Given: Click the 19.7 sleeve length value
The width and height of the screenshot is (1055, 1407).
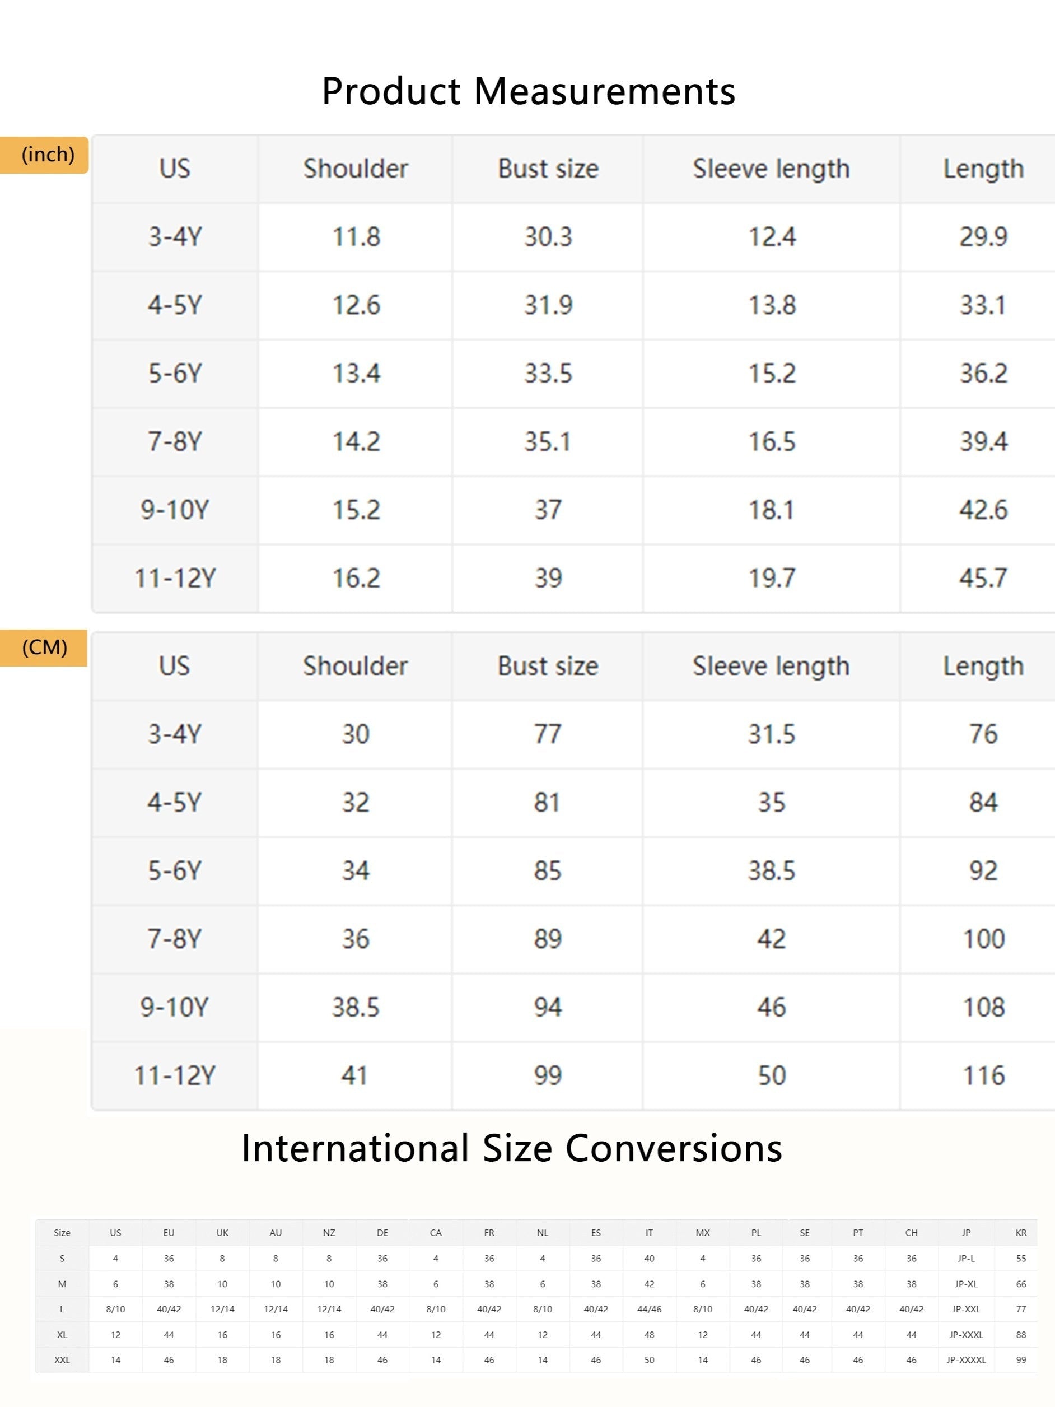Looking at the screenshot, I should click(x=771, y=578).
